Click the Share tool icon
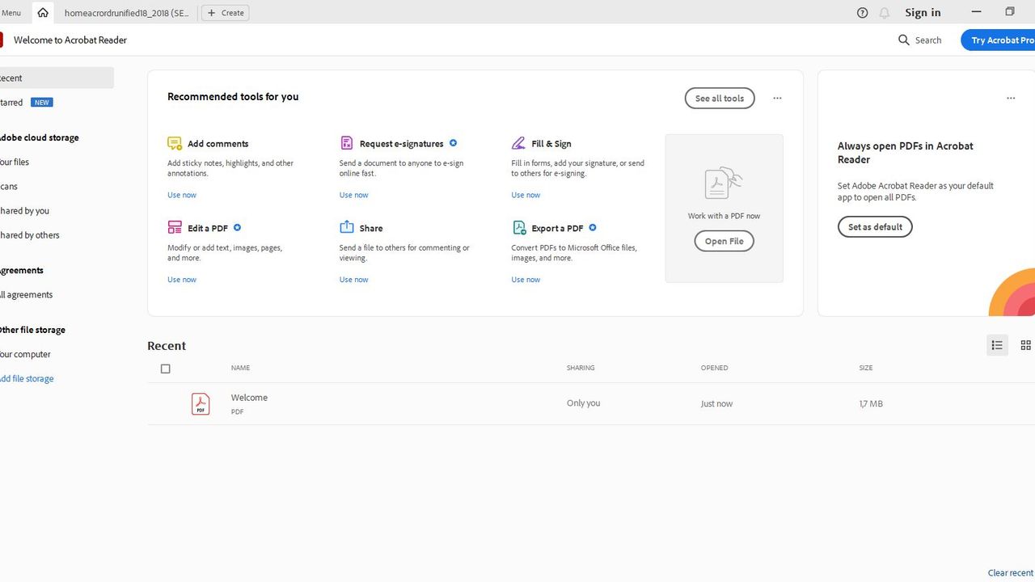 pyautogui.click(x=347, y=227)
